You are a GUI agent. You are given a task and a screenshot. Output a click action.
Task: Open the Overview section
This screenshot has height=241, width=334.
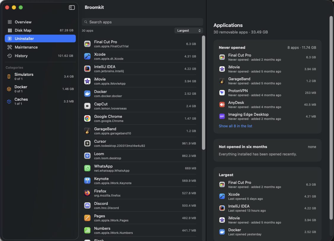(40, 22)
